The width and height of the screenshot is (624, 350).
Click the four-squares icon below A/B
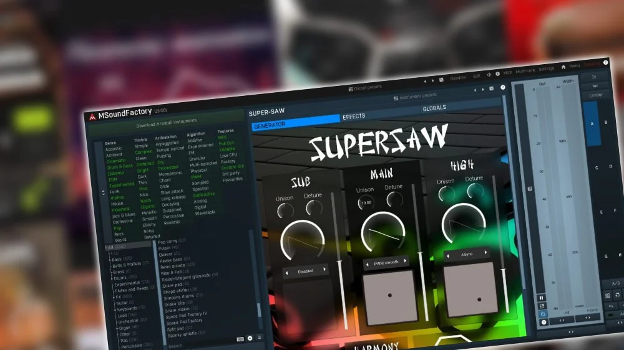[607, 296]
